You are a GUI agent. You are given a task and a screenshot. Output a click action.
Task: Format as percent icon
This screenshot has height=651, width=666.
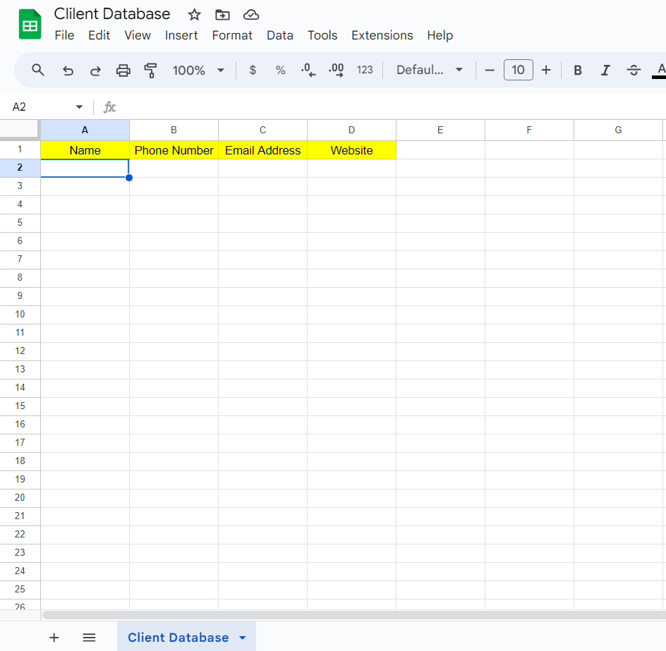(x=280, y=70)
